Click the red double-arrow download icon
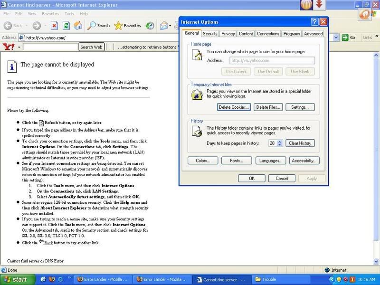Image resolution: width=380 pixels, height=285 pixels. pos(319,4)
